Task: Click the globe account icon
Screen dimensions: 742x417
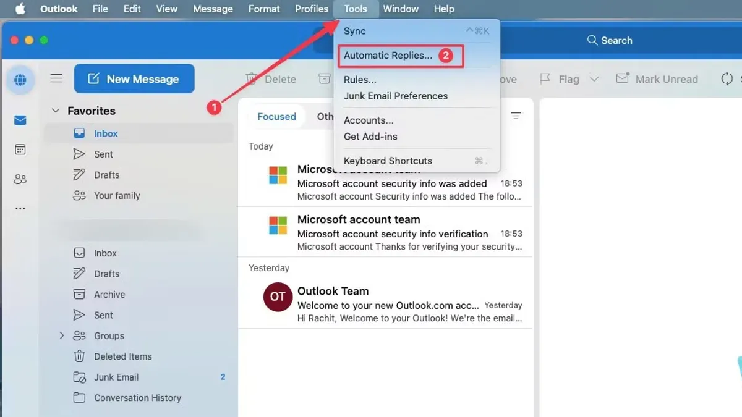Action: (20, 80)
